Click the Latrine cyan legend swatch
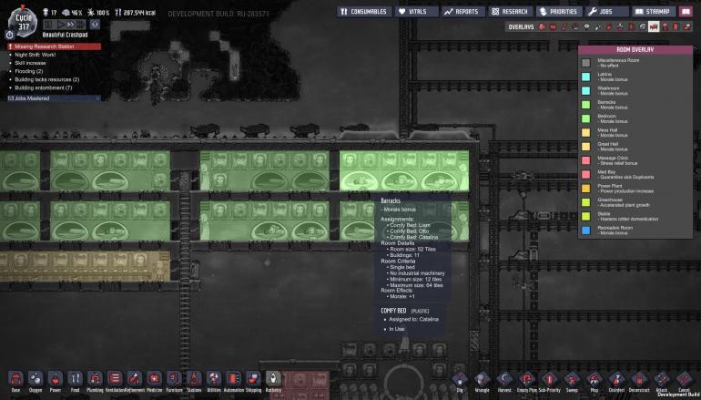The height and width of the screenshot is (400, 701). point(585,77)
